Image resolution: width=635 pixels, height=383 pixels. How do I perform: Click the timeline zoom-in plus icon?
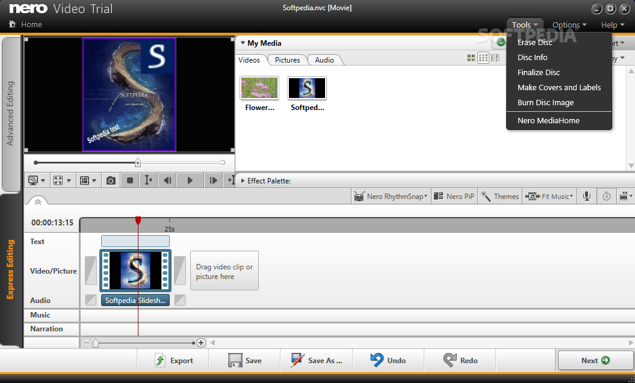click(201, 343)
